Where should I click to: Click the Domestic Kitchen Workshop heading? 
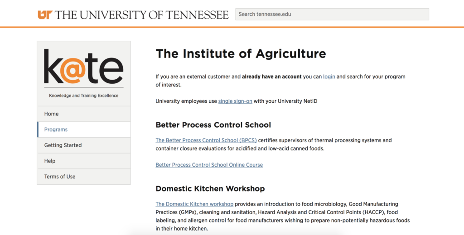210,188
